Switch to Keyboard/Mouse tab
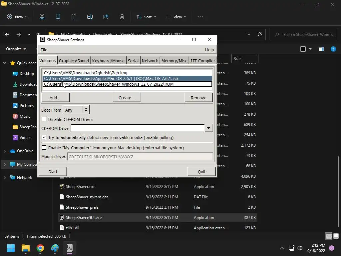The image size is (341, 256). tap(108, 61)
